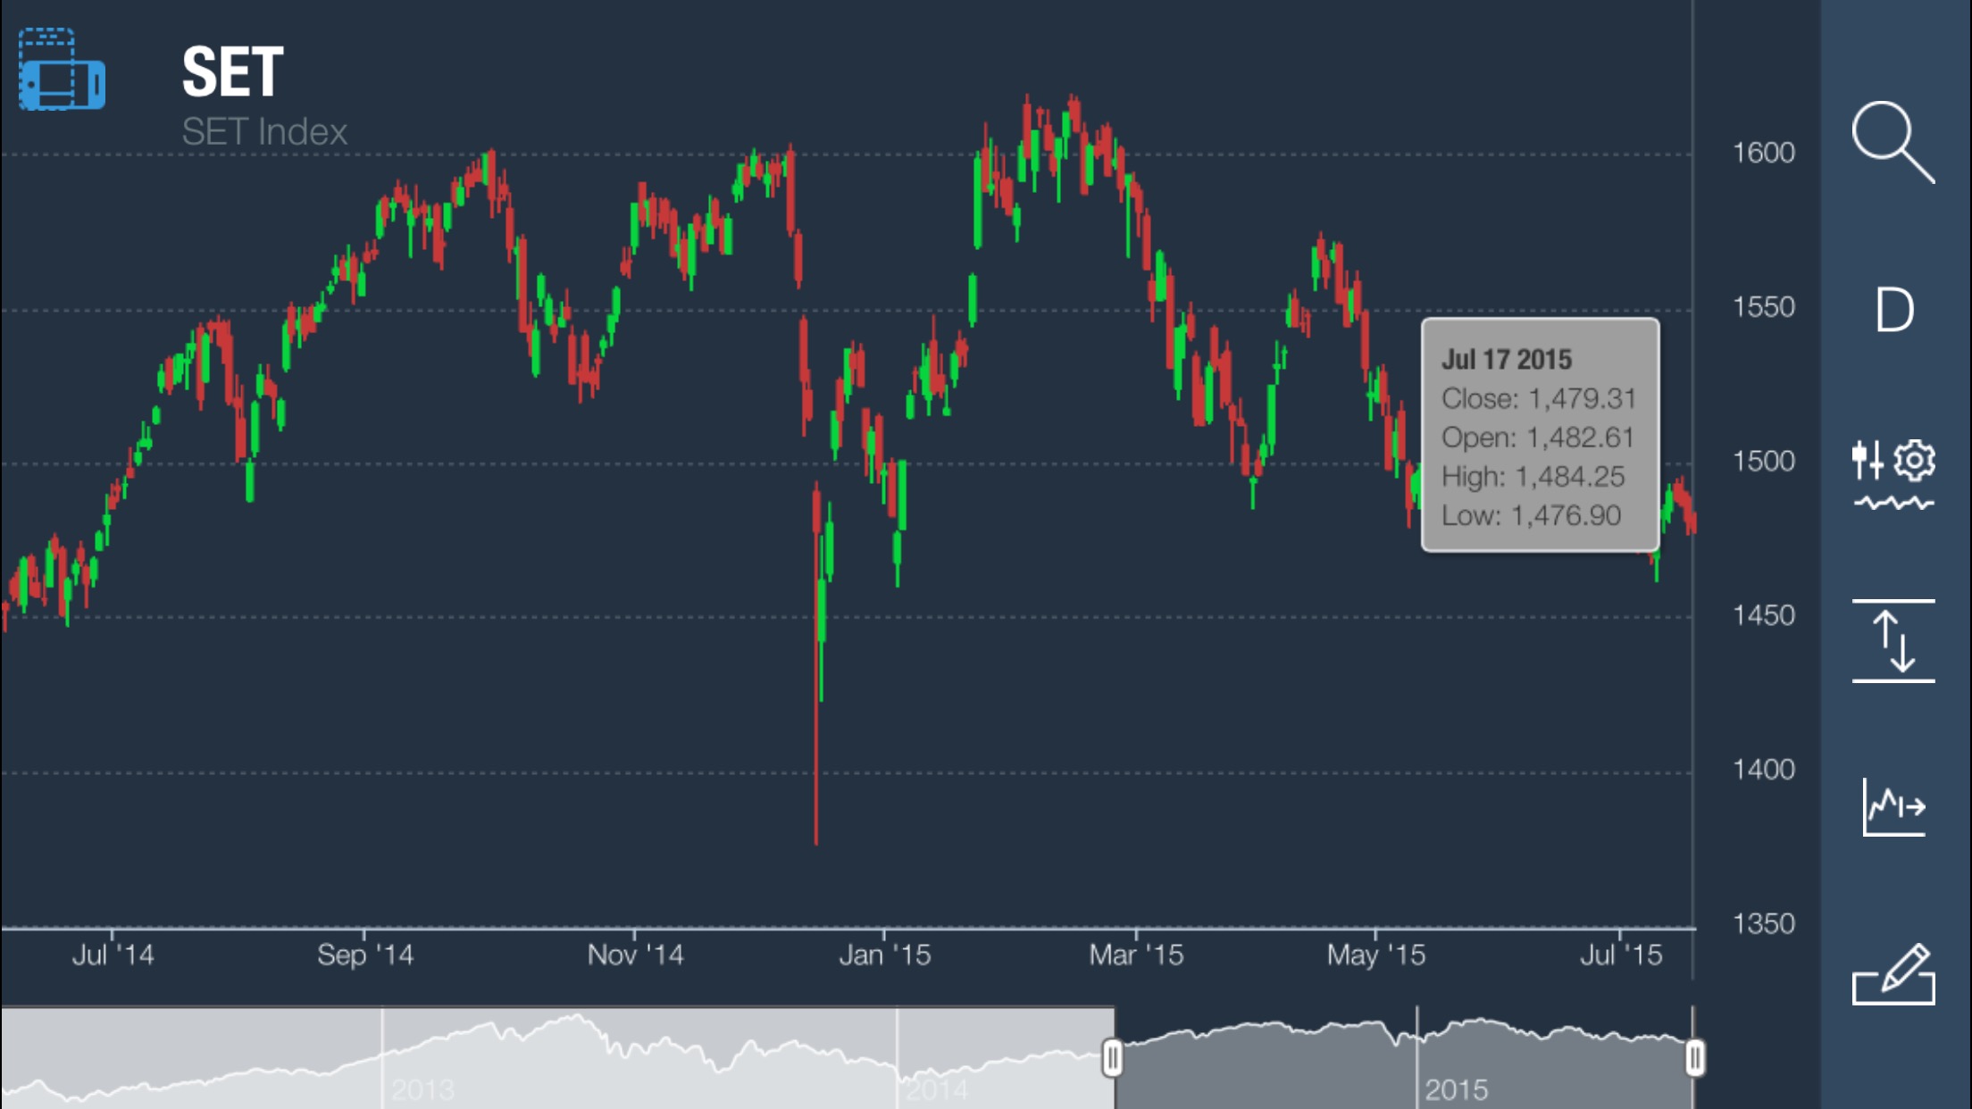
Task: Click Open: 1,482.61 in tooltip
Action: point(1538,438)
